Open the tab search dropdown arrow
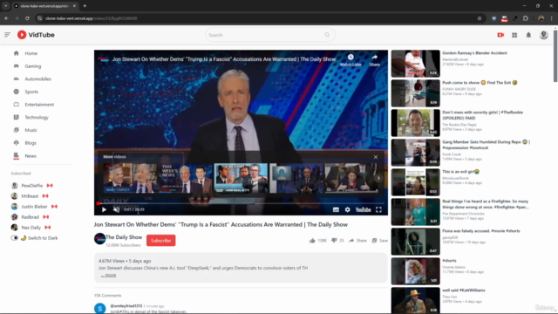The height and width of the screenshot is (314, 558). click(6, 6)
